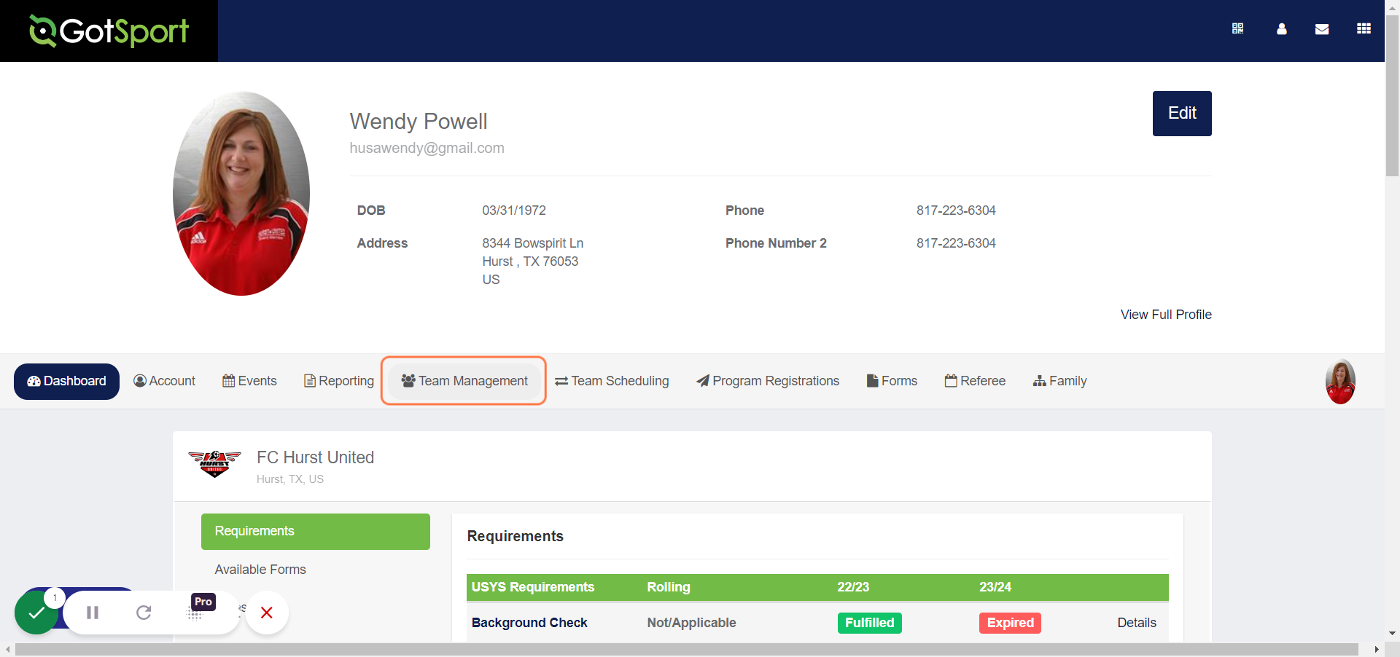
Task: Open the QR code icon in header
Action: coord(1237,28)
